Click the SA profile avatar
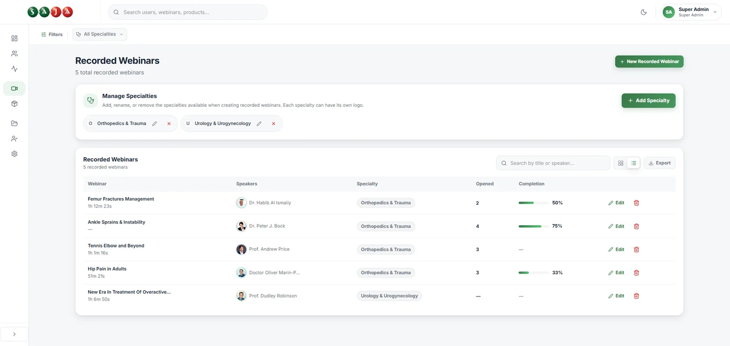Screen dimensions: 730x346 coord(668,12)
